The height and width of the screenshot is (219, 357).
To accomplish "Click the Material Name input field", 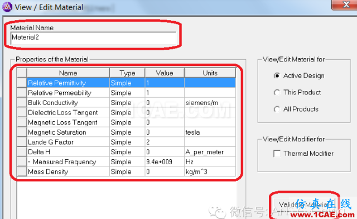I will pos(93,38).
